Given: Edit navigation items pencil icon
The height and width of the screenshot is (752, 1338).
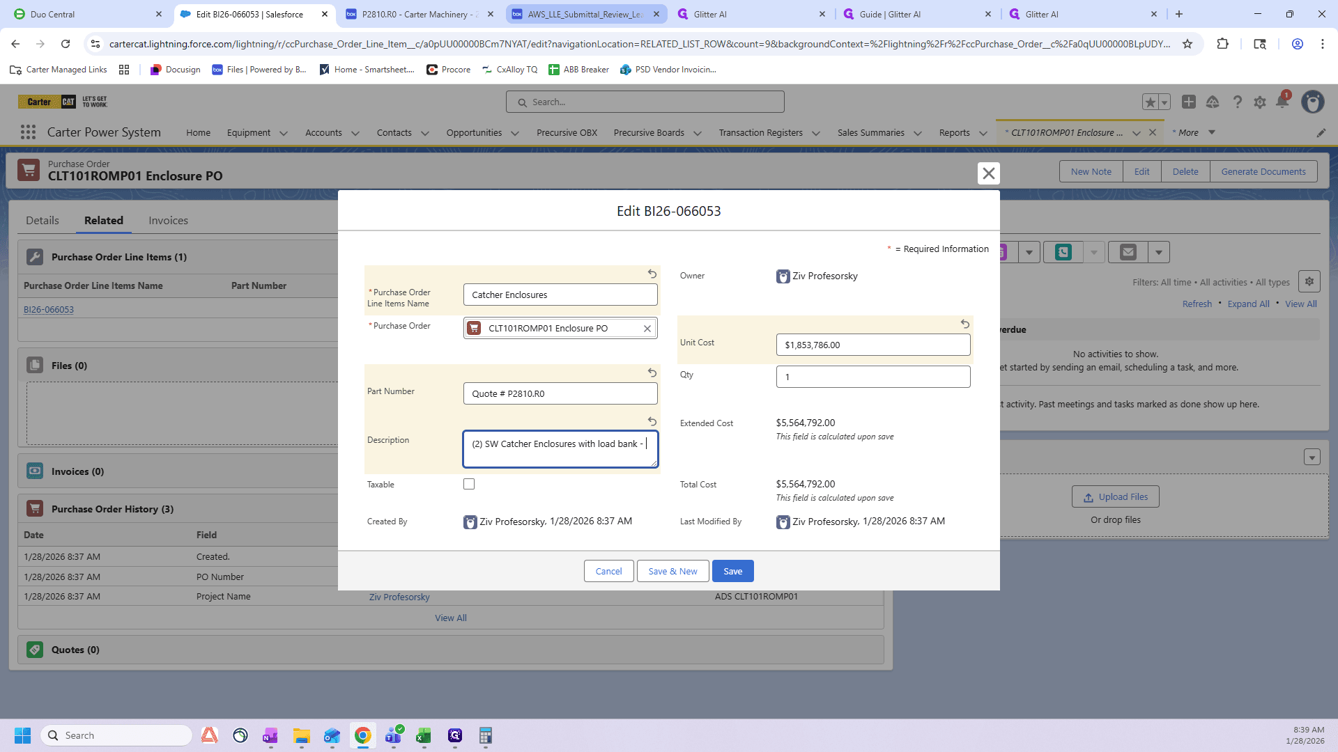Looking at the screenshot, I should click(x=1321, y=133).
